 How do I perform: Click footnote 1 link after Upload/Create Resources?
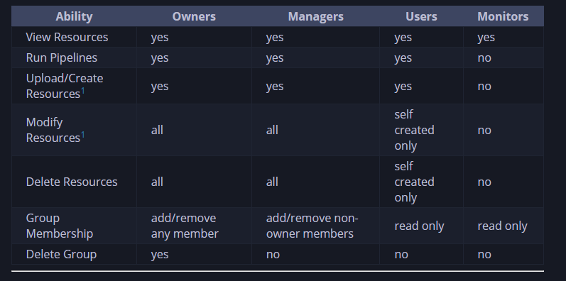coord(82,91)
